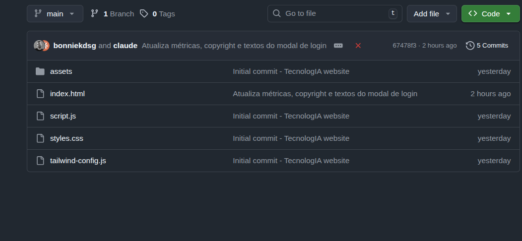Open the index.html file
This screenshot has width=522, height=241.
coord(67,94)
